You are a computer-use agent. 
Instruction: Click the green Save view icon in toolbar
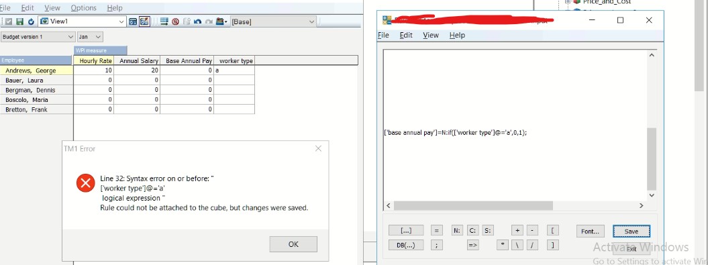tap(19, 21)
